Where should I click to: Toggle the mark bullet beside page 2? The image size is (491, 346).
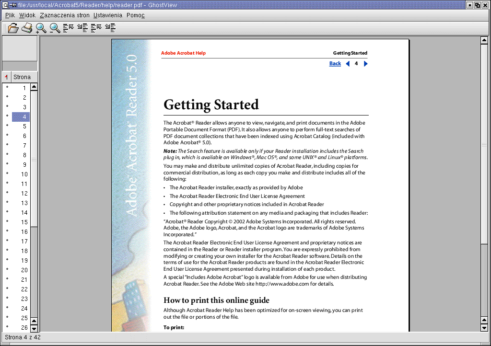tap(7, 97)
